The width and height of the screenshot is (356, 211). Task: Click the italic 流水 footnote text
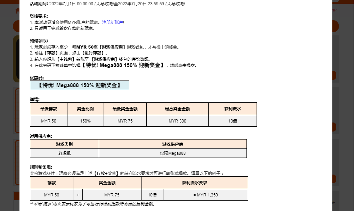tap(92, 204)
